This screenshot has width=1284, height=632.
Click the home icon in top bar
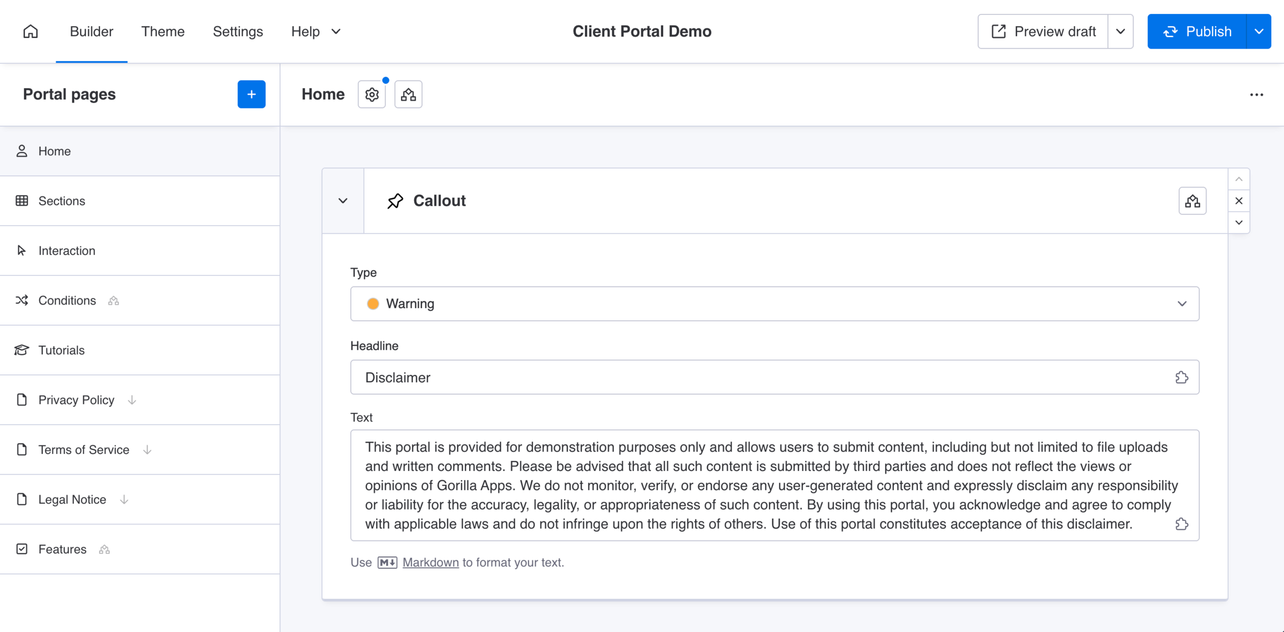point(30,32)
